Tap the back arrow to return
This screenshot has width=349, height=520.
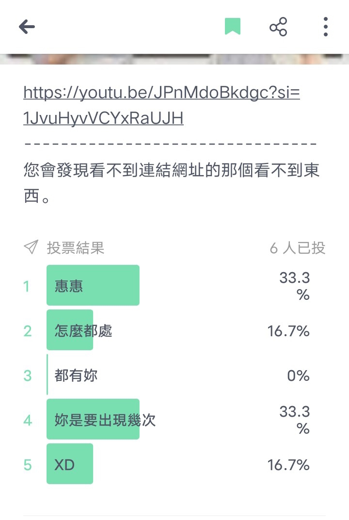click(x=28, y=27)
